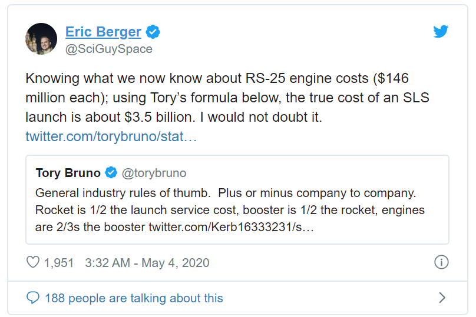Click Tory Bruno's verified badge

[111, 173]
